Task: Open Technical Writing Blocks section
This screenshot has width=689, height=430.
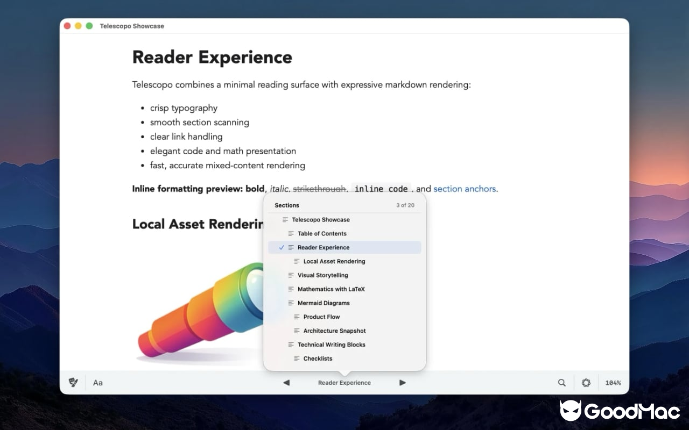Action: [x=331, y=345]
